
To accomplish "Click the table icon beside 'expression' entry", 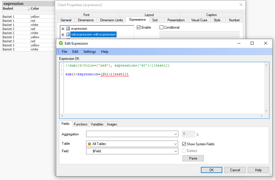I will point(68,29).
